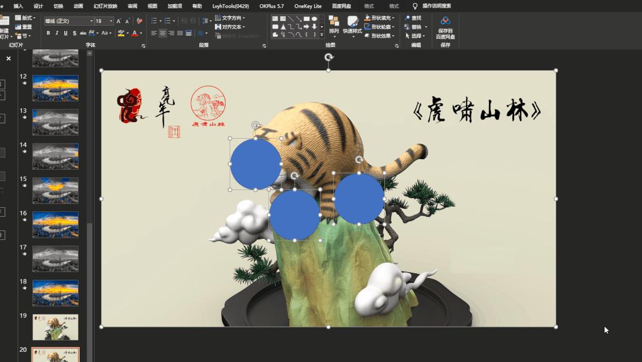Screen dimensions: 642x362
Task: Select center text alignment icon
Action: (162, 33)
